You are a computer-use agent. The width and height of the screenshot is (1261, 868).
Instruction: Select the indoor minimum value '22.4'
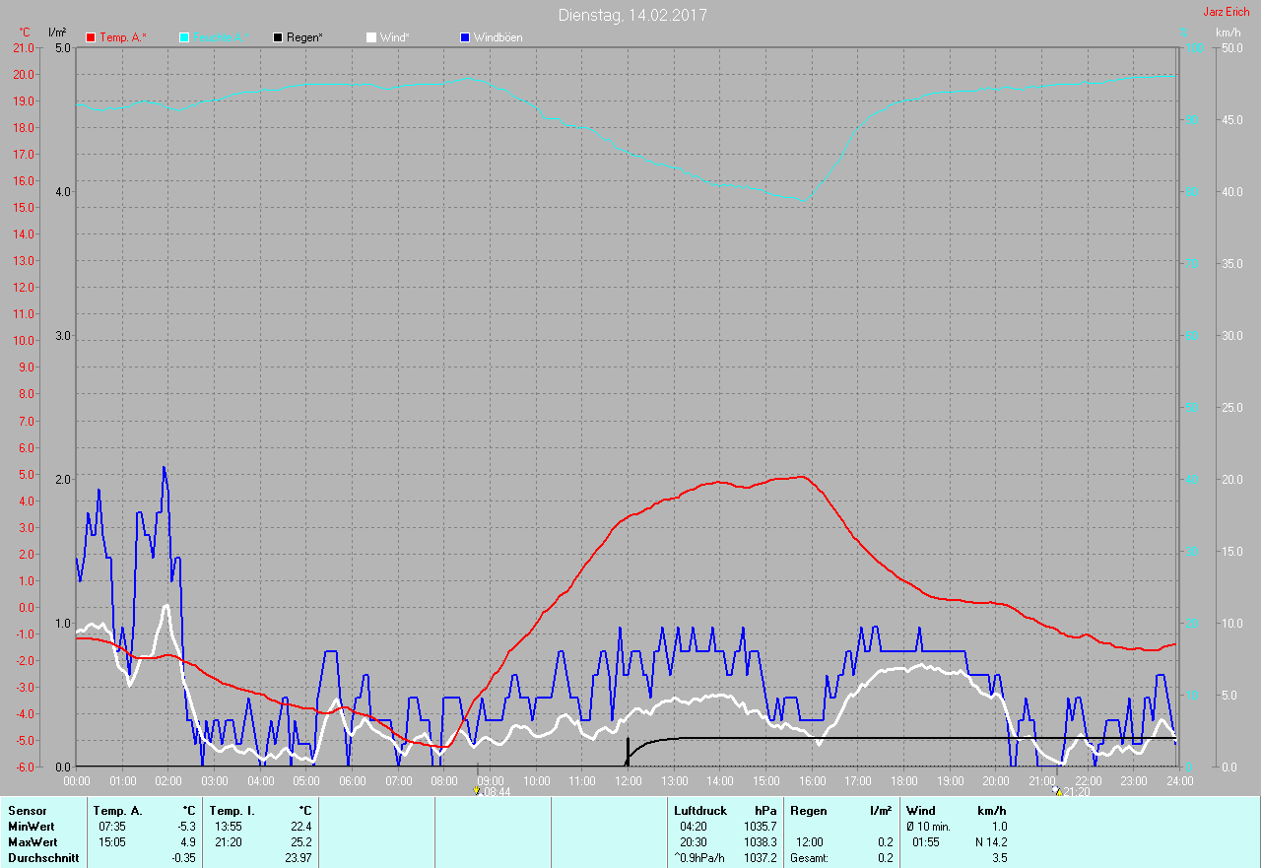[x=300, y=827]
